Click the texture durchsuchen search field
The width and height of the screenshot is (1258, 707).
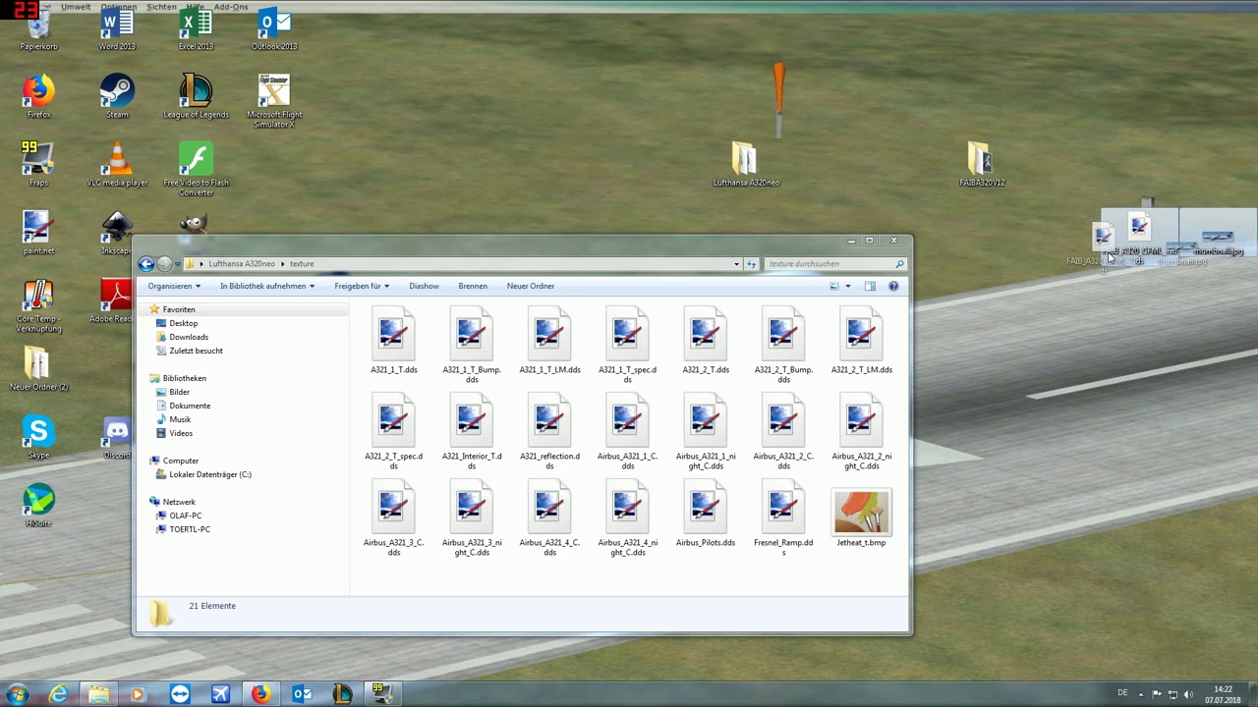[834, 263]
